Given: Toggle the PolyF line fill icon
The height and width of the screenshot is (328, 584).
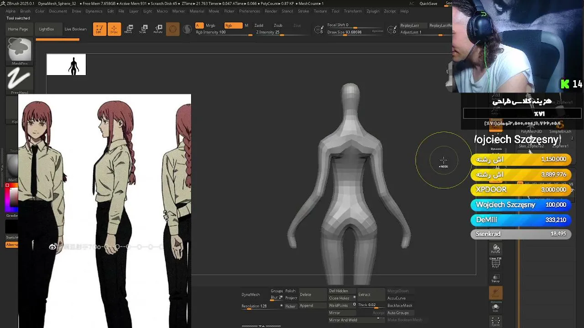Looking at the screenshot, I should 496,262.
